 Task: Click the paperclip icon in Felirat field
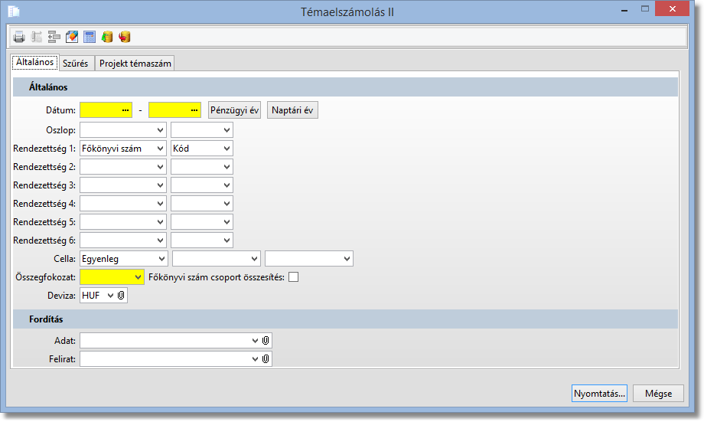coord(266,359)
